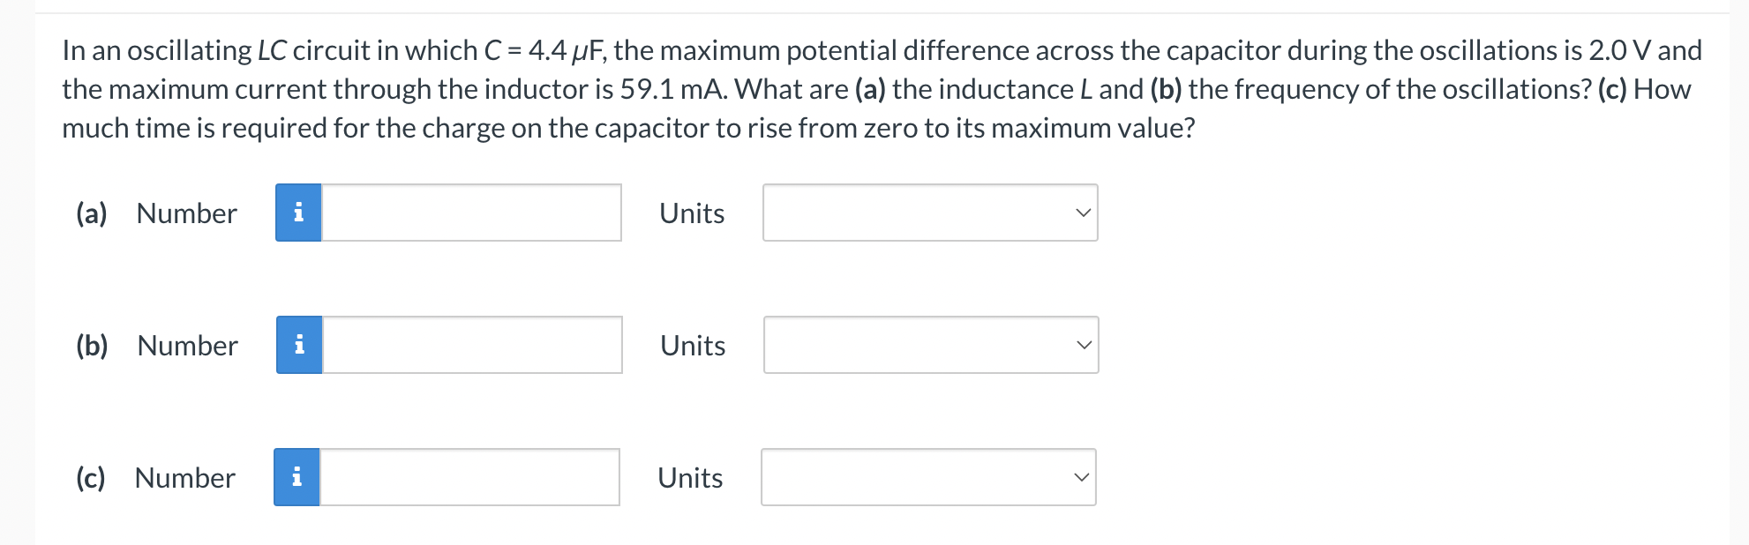Click the Number field for part (a)
Screen dimensions: 1749x545
coord(472,213)
